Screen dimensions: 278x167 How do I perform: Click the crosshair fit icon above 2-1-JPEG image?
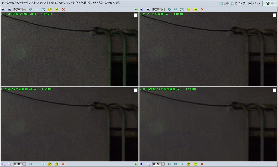31,10
